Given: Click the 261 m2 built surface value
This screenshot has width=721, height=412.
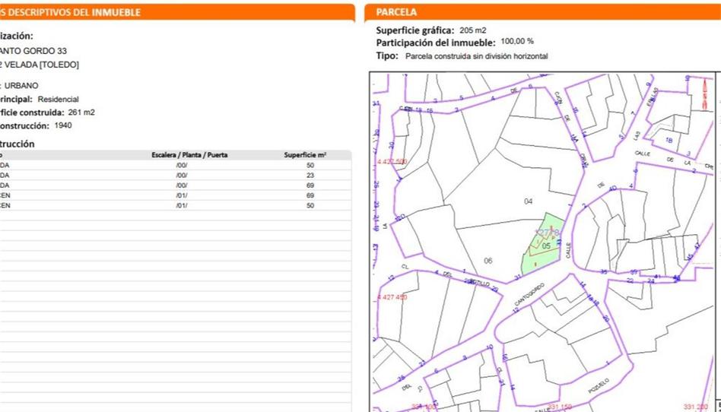Looking at the screenshot, I should (x=81, y=113).
